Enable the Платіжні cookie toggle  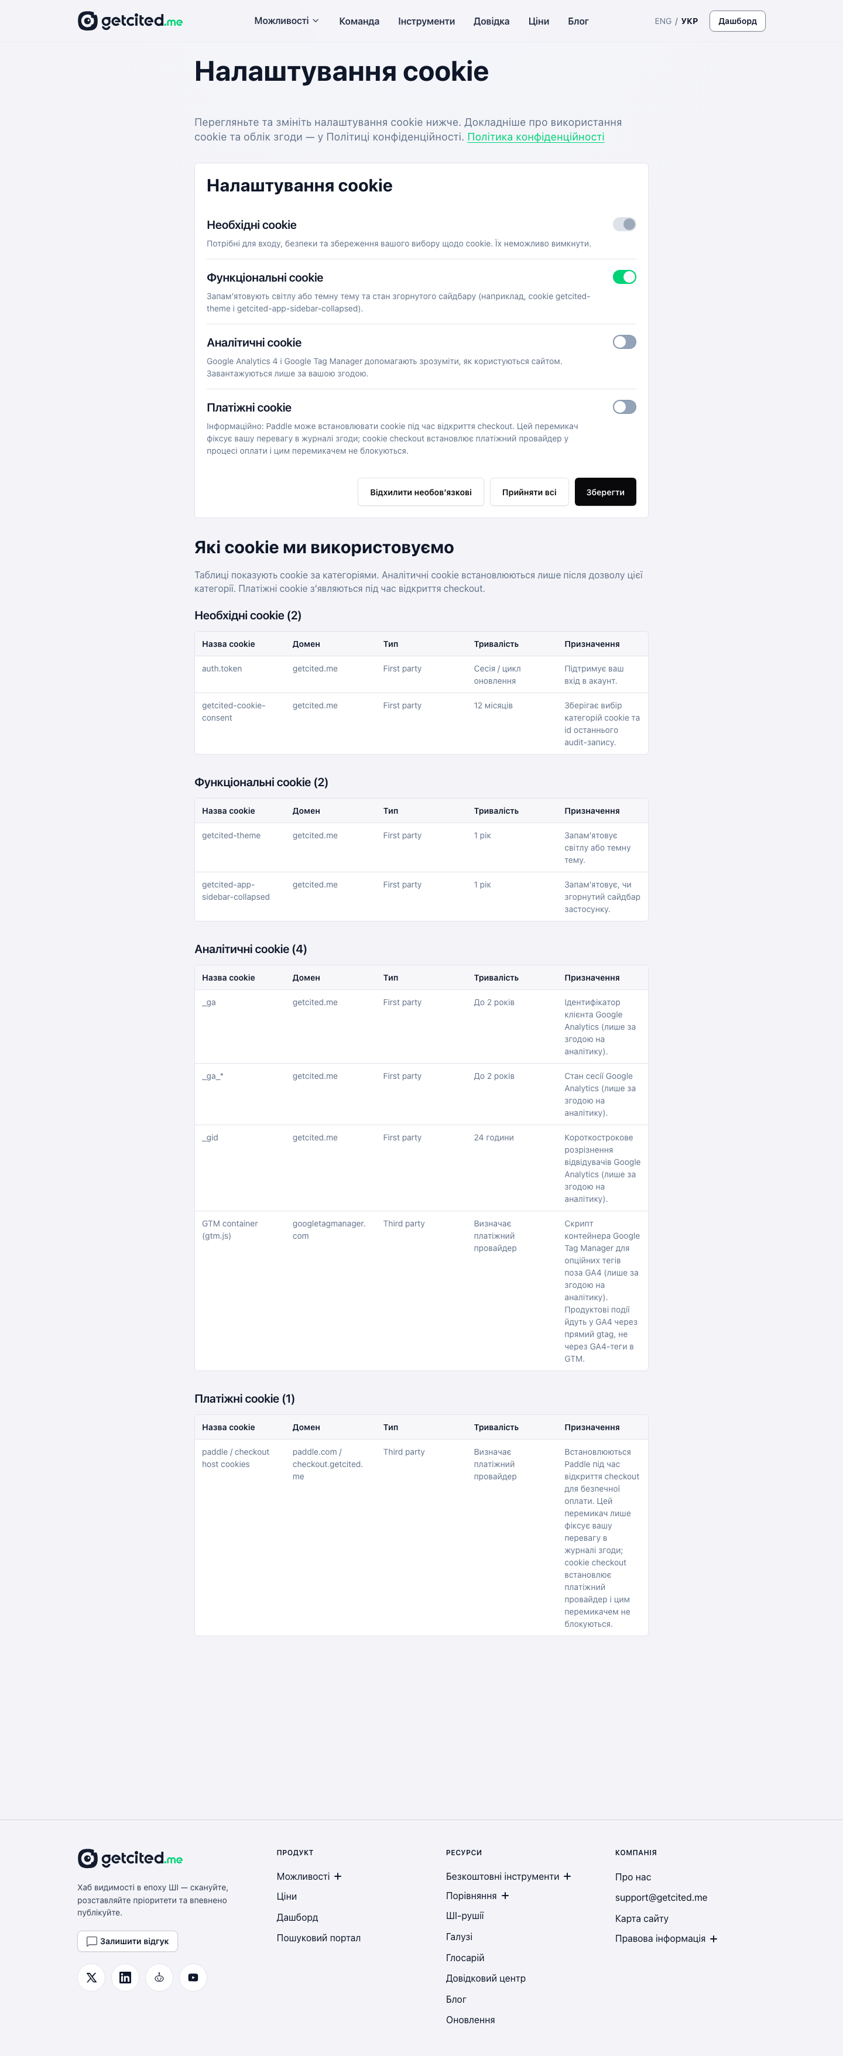pos(624,407)
